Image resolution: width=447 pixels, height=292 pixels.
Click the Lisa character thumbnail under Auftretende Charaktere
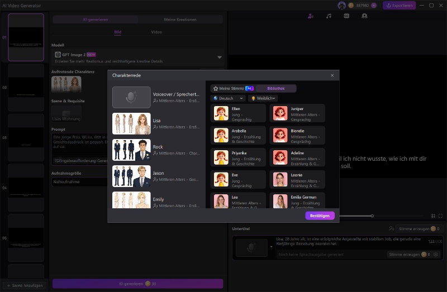pos(66,84)
